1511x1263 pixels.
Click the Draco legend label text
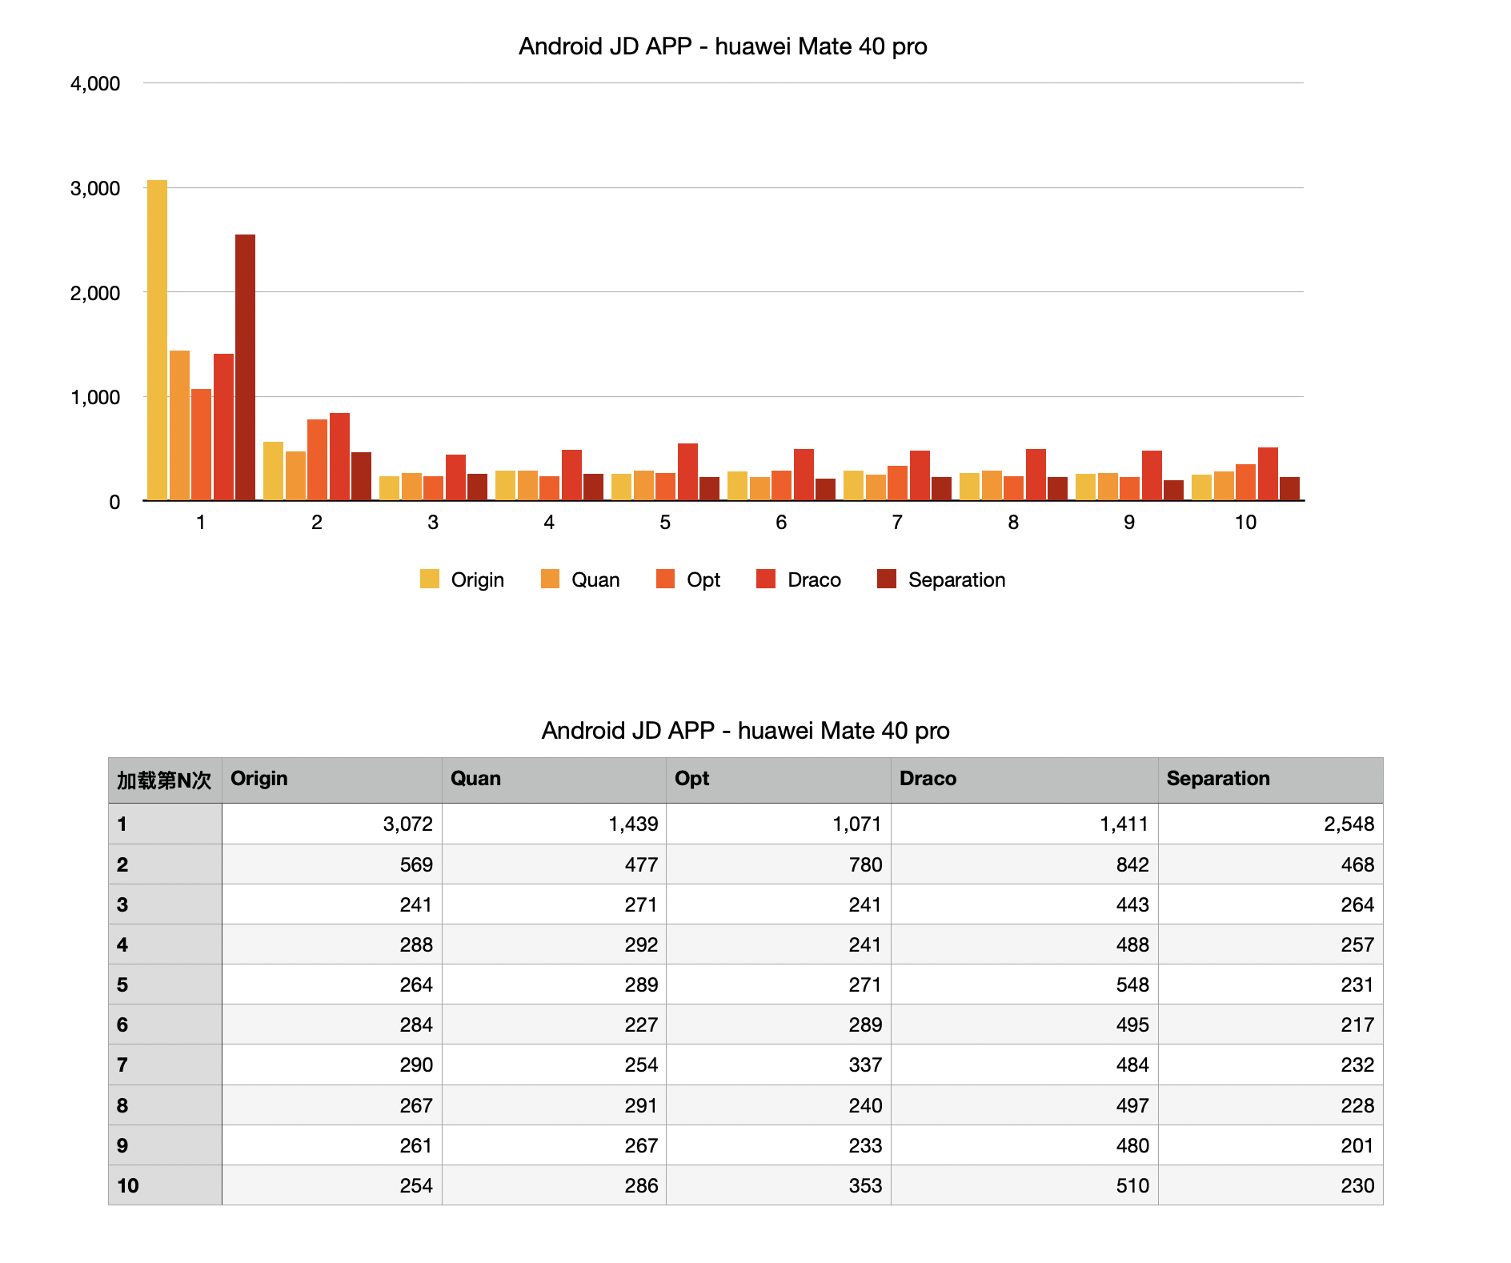pos(814,579)
